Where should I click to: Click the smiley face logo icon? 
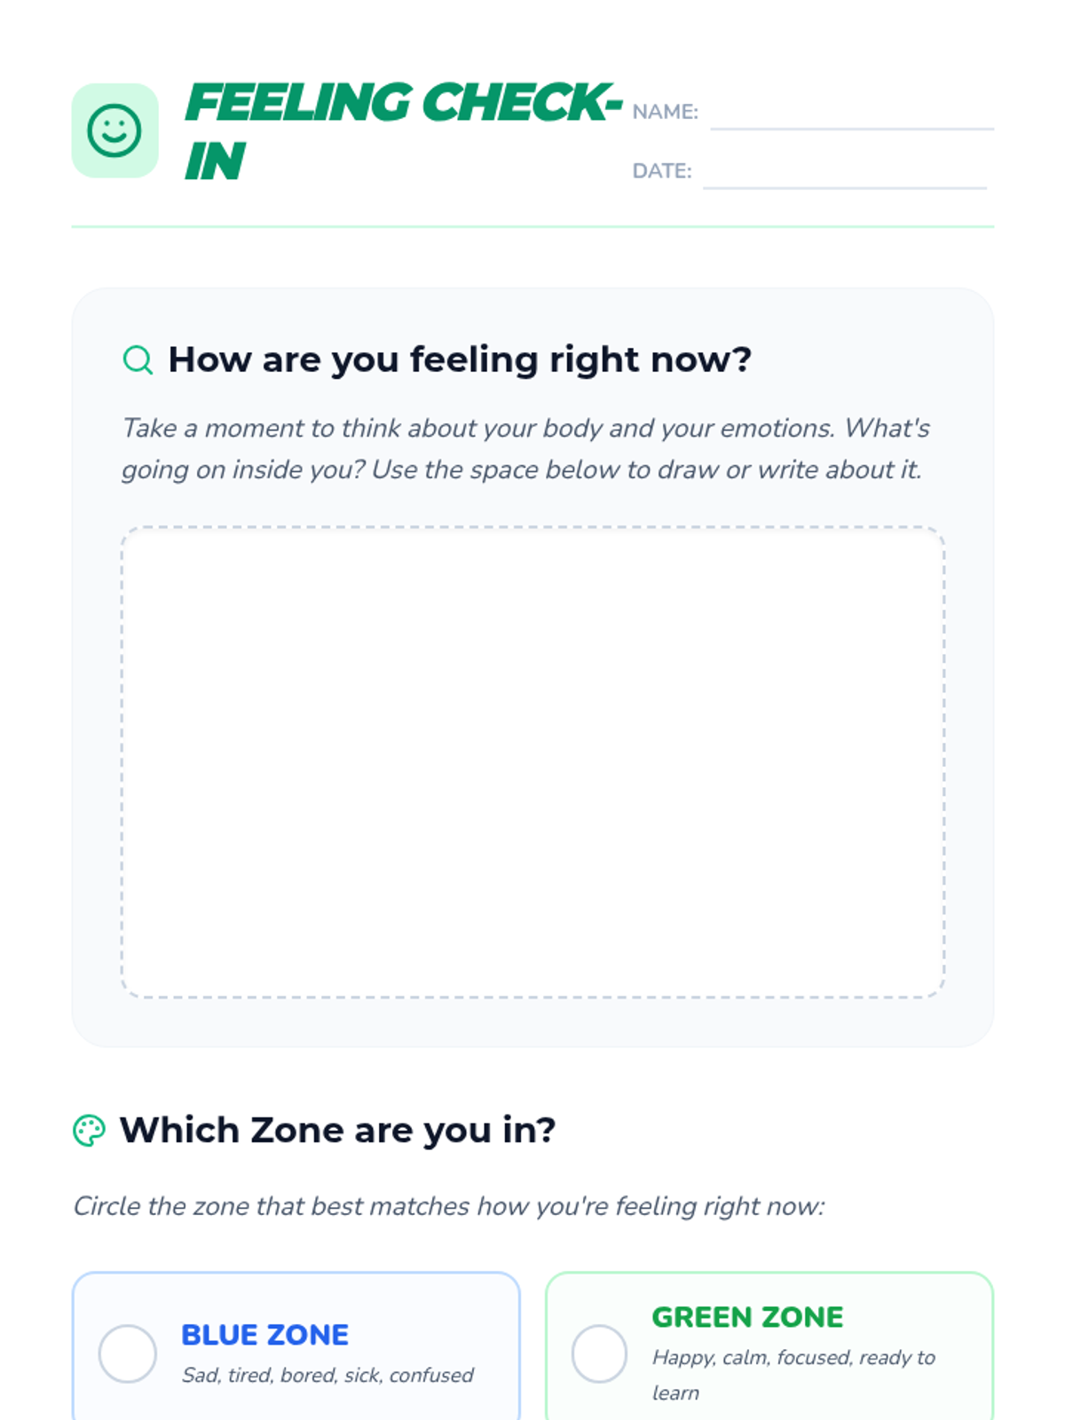point(114,130)
